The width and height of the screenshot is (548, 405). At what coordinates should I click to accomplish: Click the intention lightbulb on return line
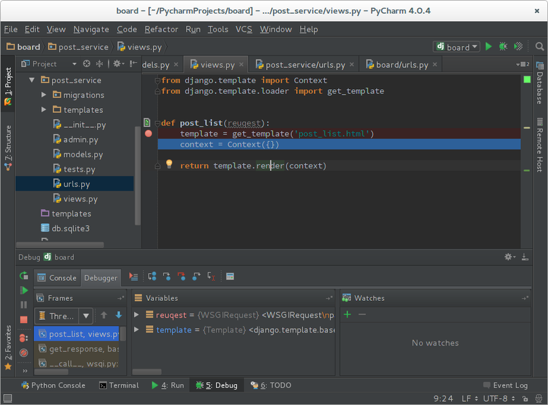[169, 164]
